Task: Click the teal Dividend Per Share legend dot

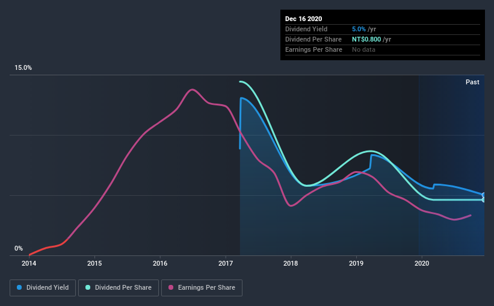Action: click(88, 287)
